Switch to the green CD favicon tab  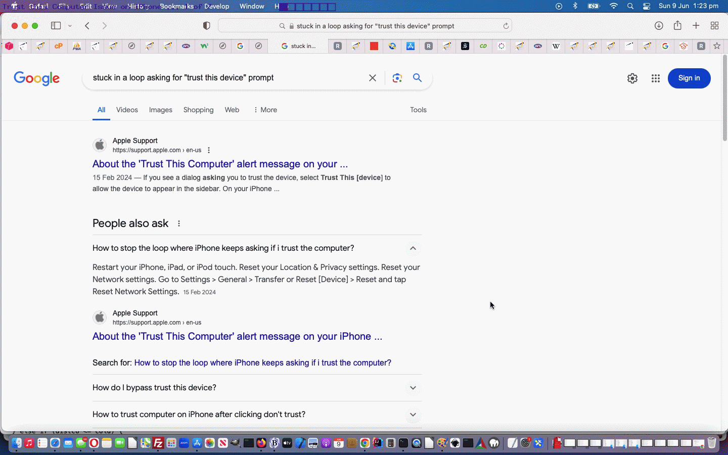click(x=483, y=46)
